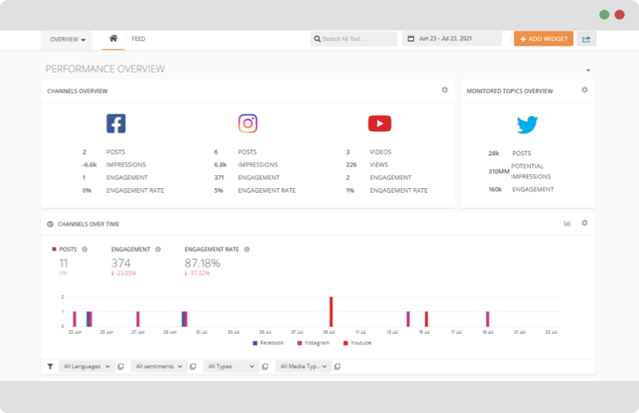Open the Home dashboard tab
The image size is (639, 413).
pos(113,38)
